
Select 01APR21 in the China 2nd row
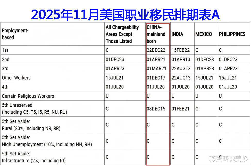[156, 59]
